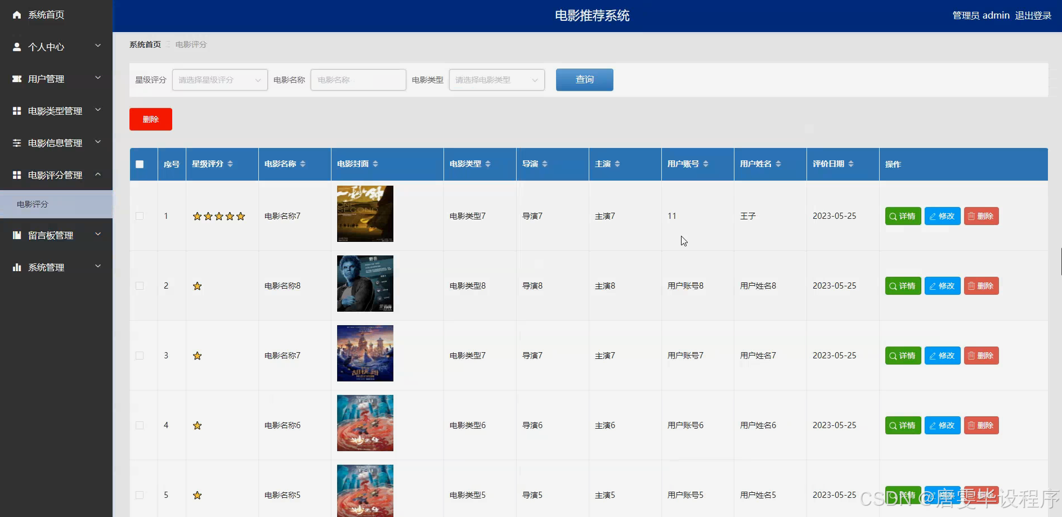
Task: Check the checkbox for row 2
Action: (140, 286)
